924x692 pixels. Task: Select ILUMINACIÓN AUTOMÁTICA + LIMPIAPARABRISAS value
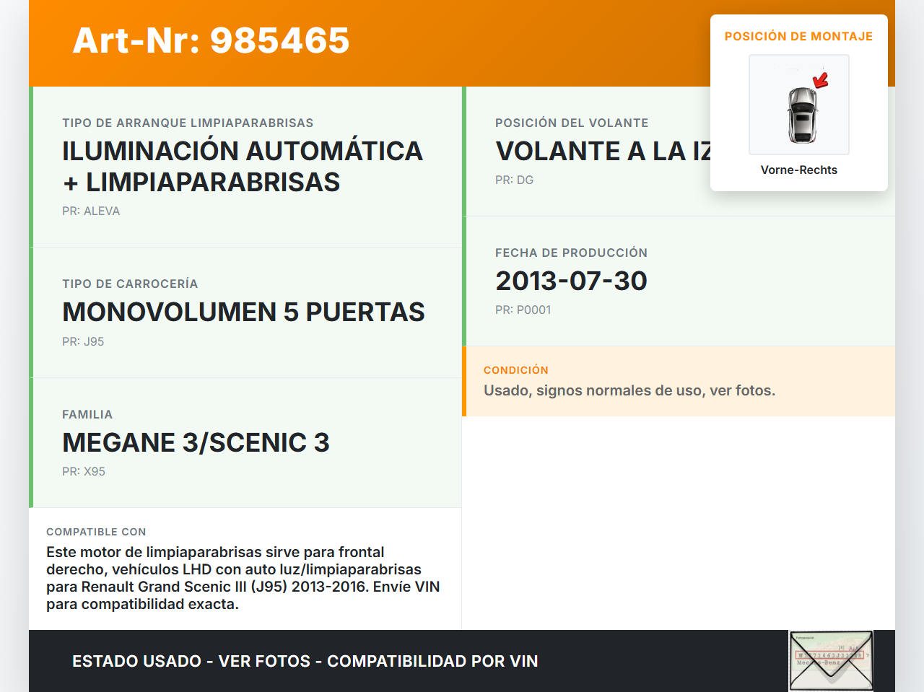coord(243,167)
